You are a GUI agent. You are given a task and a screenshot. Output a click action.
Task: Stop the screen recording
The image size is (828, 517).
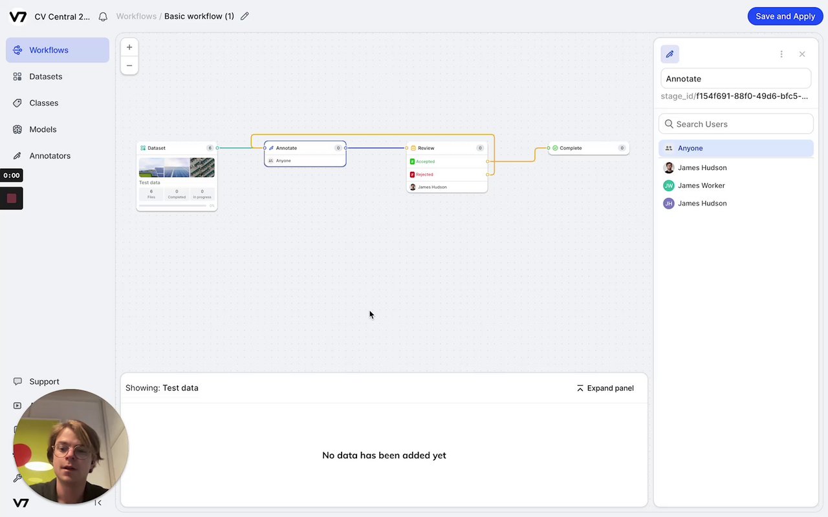(x=12, y=198)
